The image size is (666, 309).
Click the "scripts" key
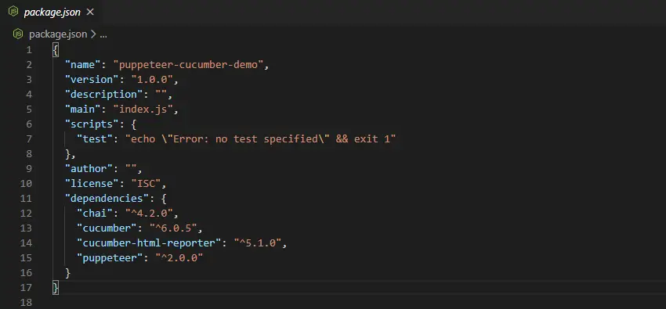pos(92,124)
